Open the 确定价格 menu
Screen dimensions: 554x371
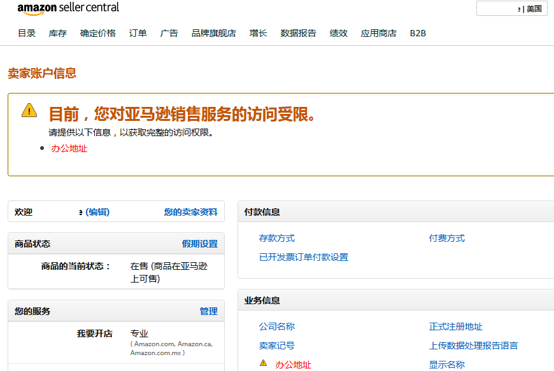(98, 33)
